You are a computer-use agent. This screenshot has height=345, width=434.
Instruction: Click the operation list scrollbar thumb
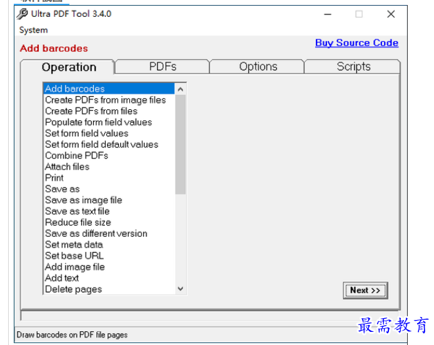[x=181, y=144]
